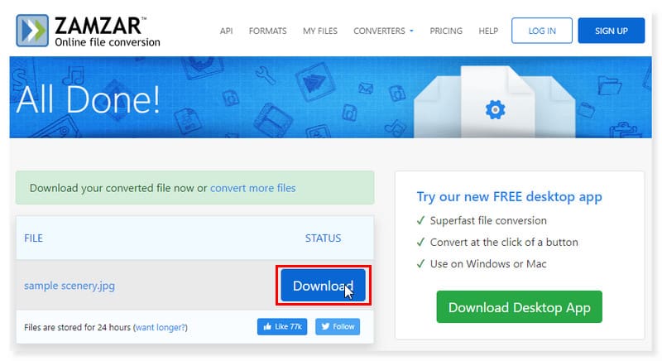Viewport: 662px width, 361px height.
Task: Click the Sign Up button
Action: (611, 31)
